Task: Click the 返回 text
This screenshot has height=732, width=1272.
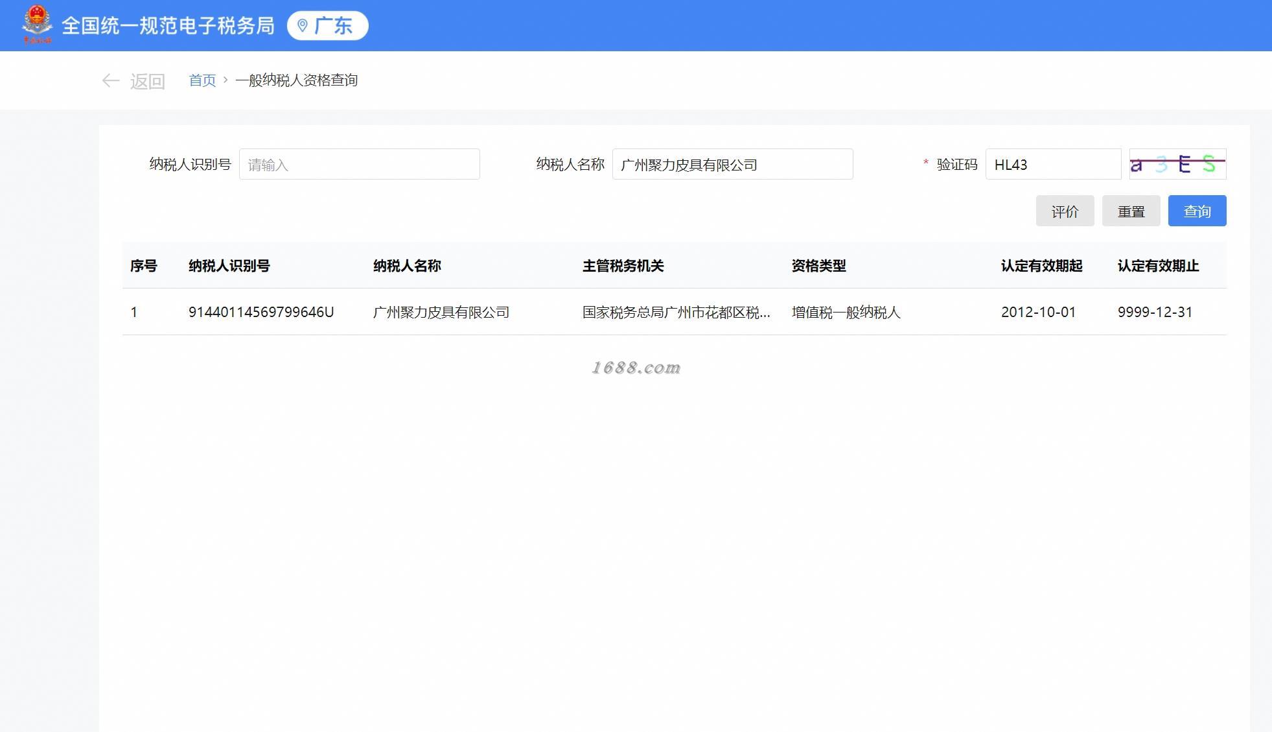Action: click(148, 81)
